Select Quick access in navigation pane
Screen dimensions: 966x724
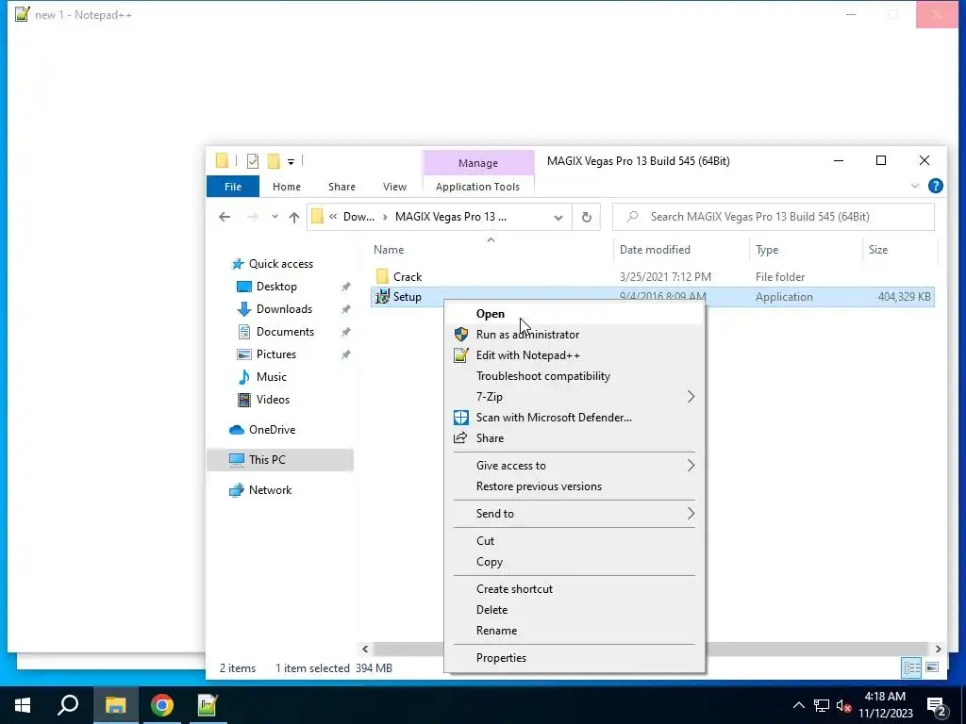281,264
